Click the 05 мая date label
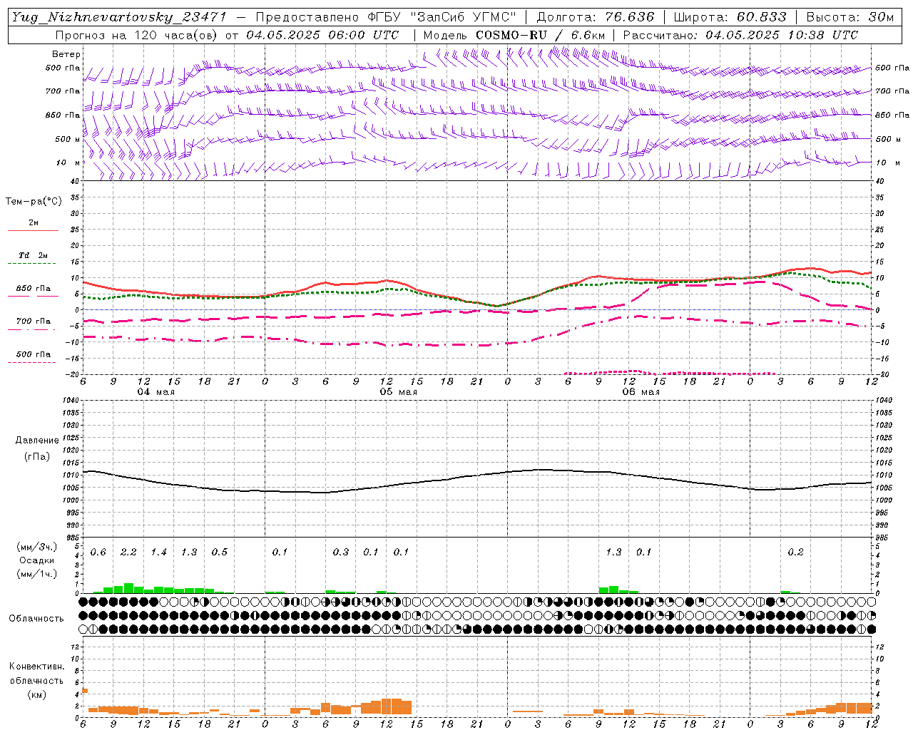Screen dimensions: 913x730 (399, 392)
